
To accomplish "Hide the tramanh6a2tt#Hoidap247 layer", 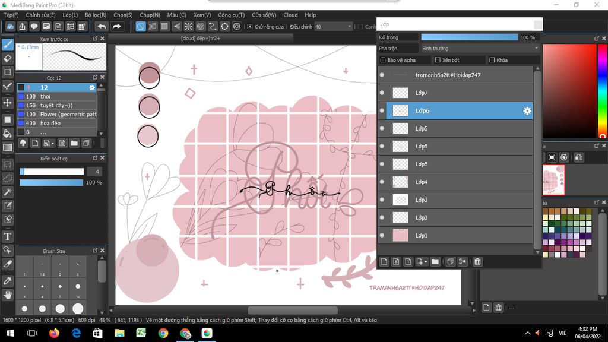I will [382, 75].
